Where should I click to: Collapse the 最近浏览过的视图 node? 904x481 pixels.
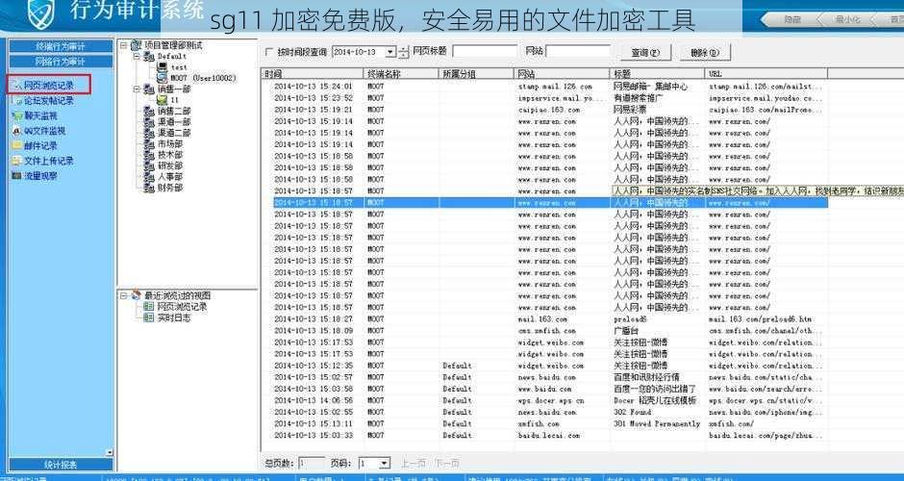123,295
